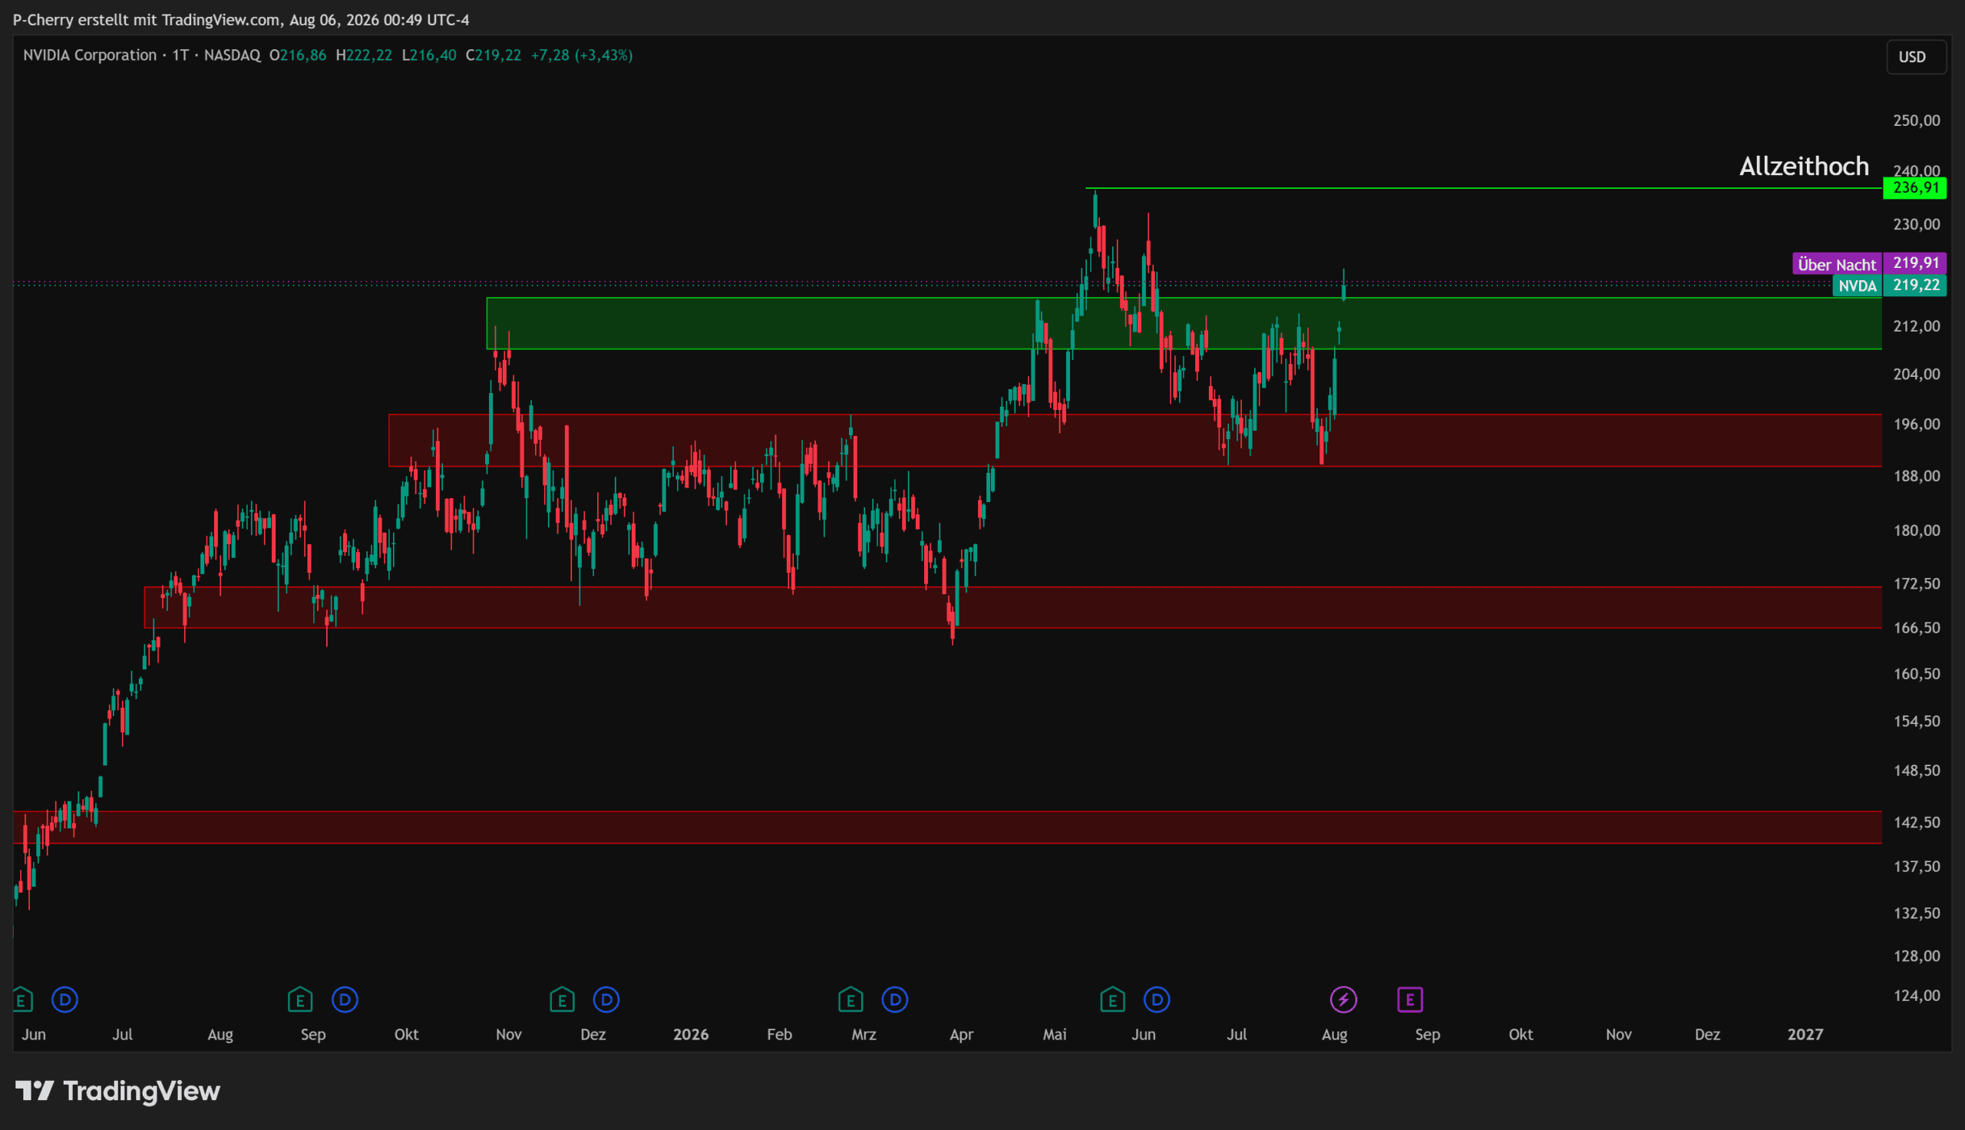Click the close value C219,22
This screenshot has height=1130, width=1965.
pos(494,55)
